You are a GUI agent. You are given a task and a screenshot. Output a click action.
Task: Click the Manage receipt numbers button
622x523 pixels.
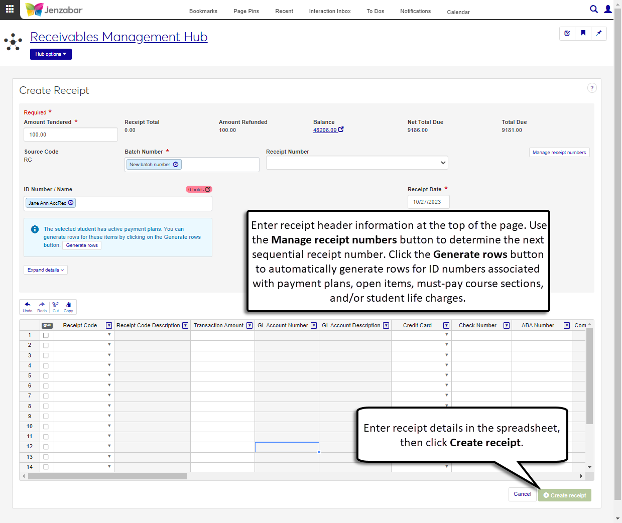pyautogui.click(x=559, y=153)
